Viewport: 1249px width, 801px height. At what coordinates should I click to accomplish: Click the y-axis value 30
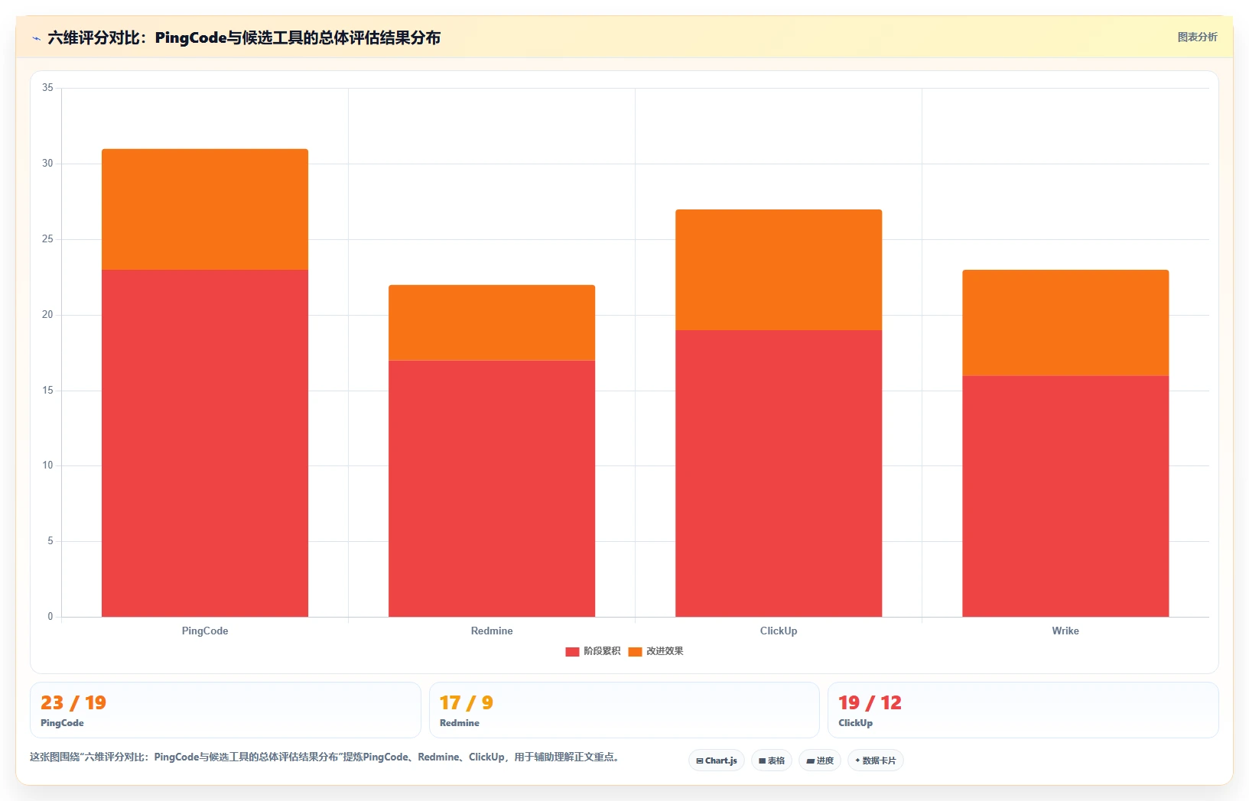pos(47,164)
